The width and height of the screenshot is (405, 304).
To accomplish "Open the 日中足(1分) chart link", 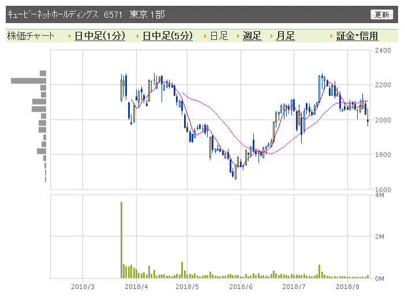I will (x=100, y=36).
